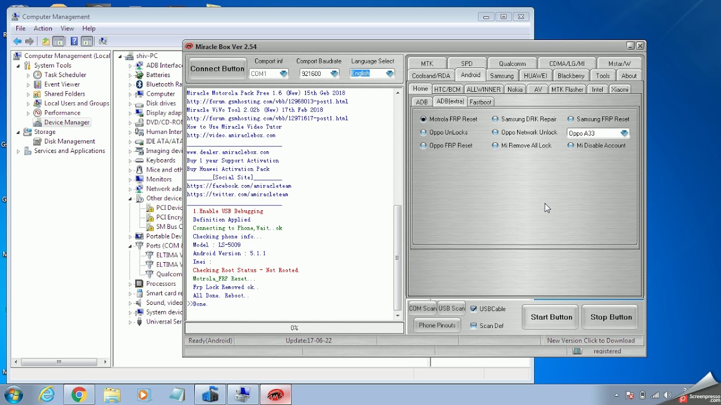Open Google Chrome from taskbar

tap(79, 395)
